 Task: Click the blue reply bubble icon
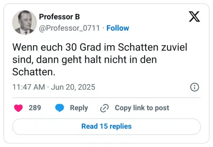[60, 108]
